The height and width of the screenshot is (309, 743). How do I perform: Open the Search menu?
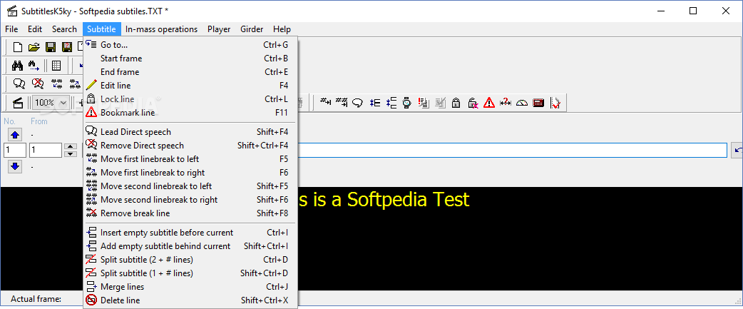point(64,29)
